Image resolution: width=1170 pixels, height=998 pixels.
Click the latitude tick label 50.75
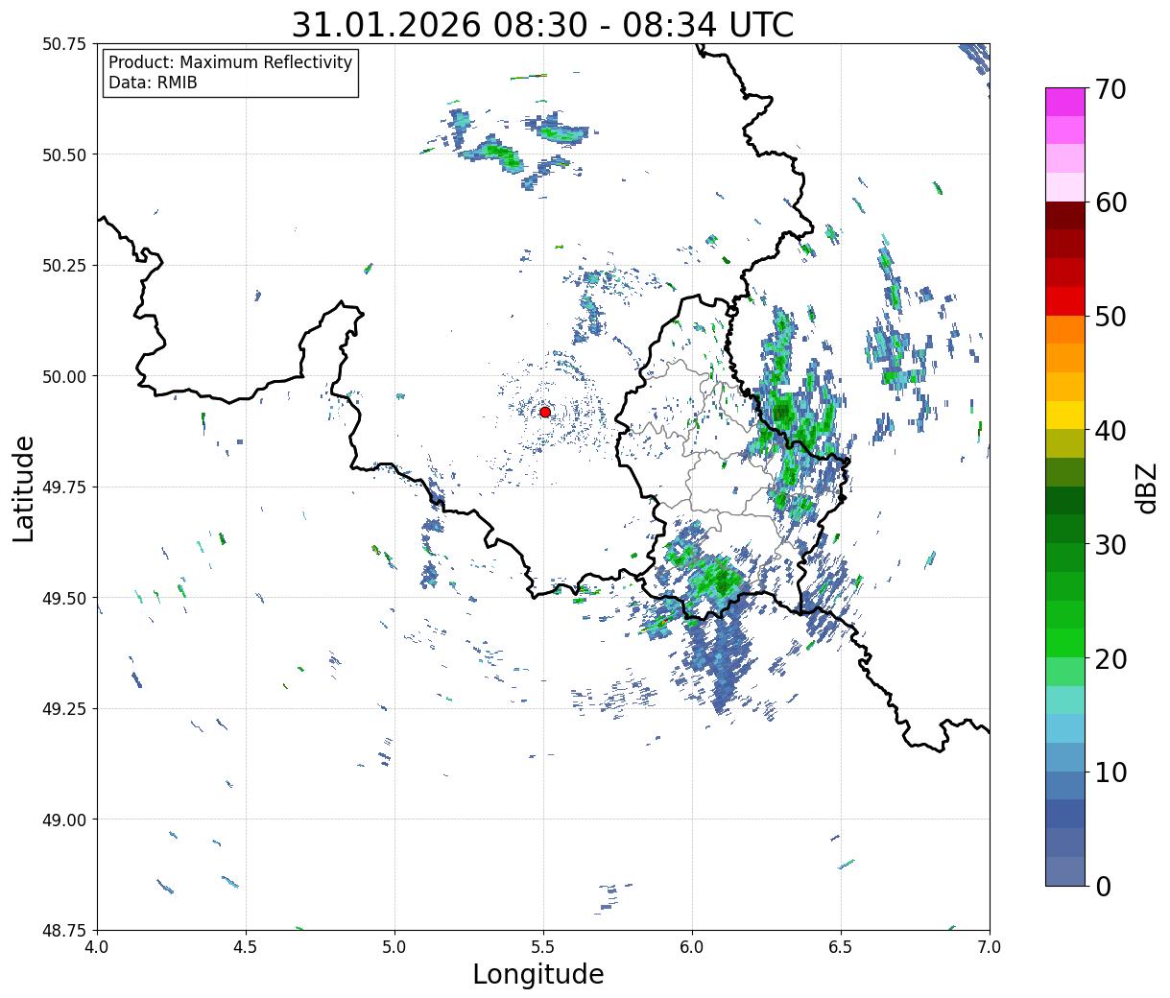[x=63, y=44]
